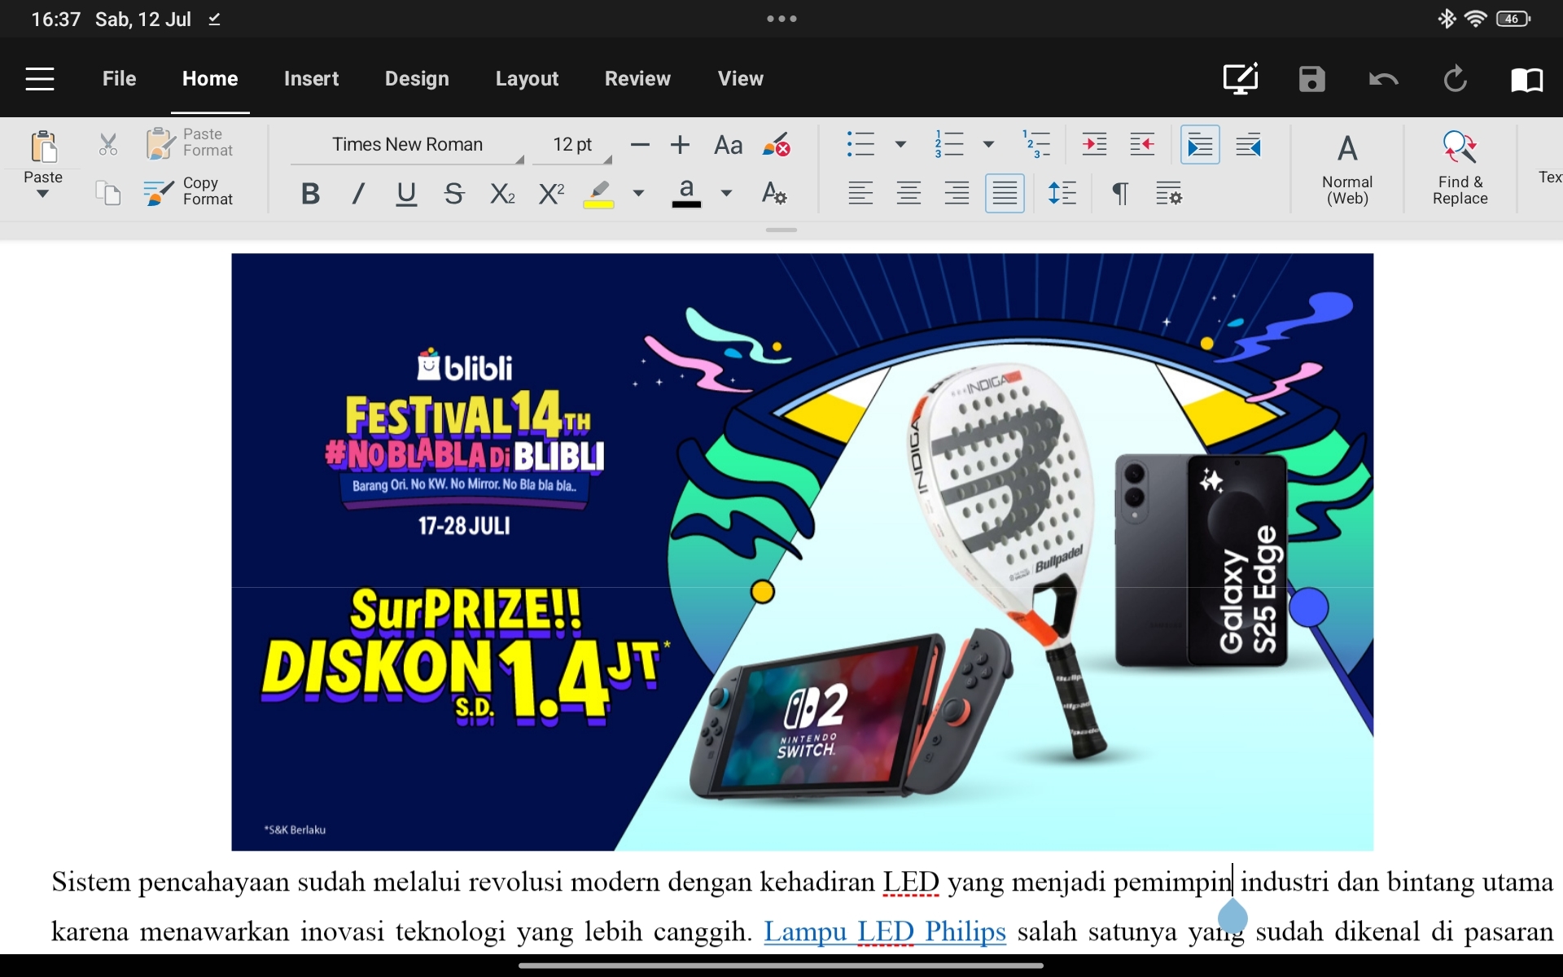Expand highlight color options arrow
The width and height of the screenshot is (1563, 977).
[x=639, y=194]
